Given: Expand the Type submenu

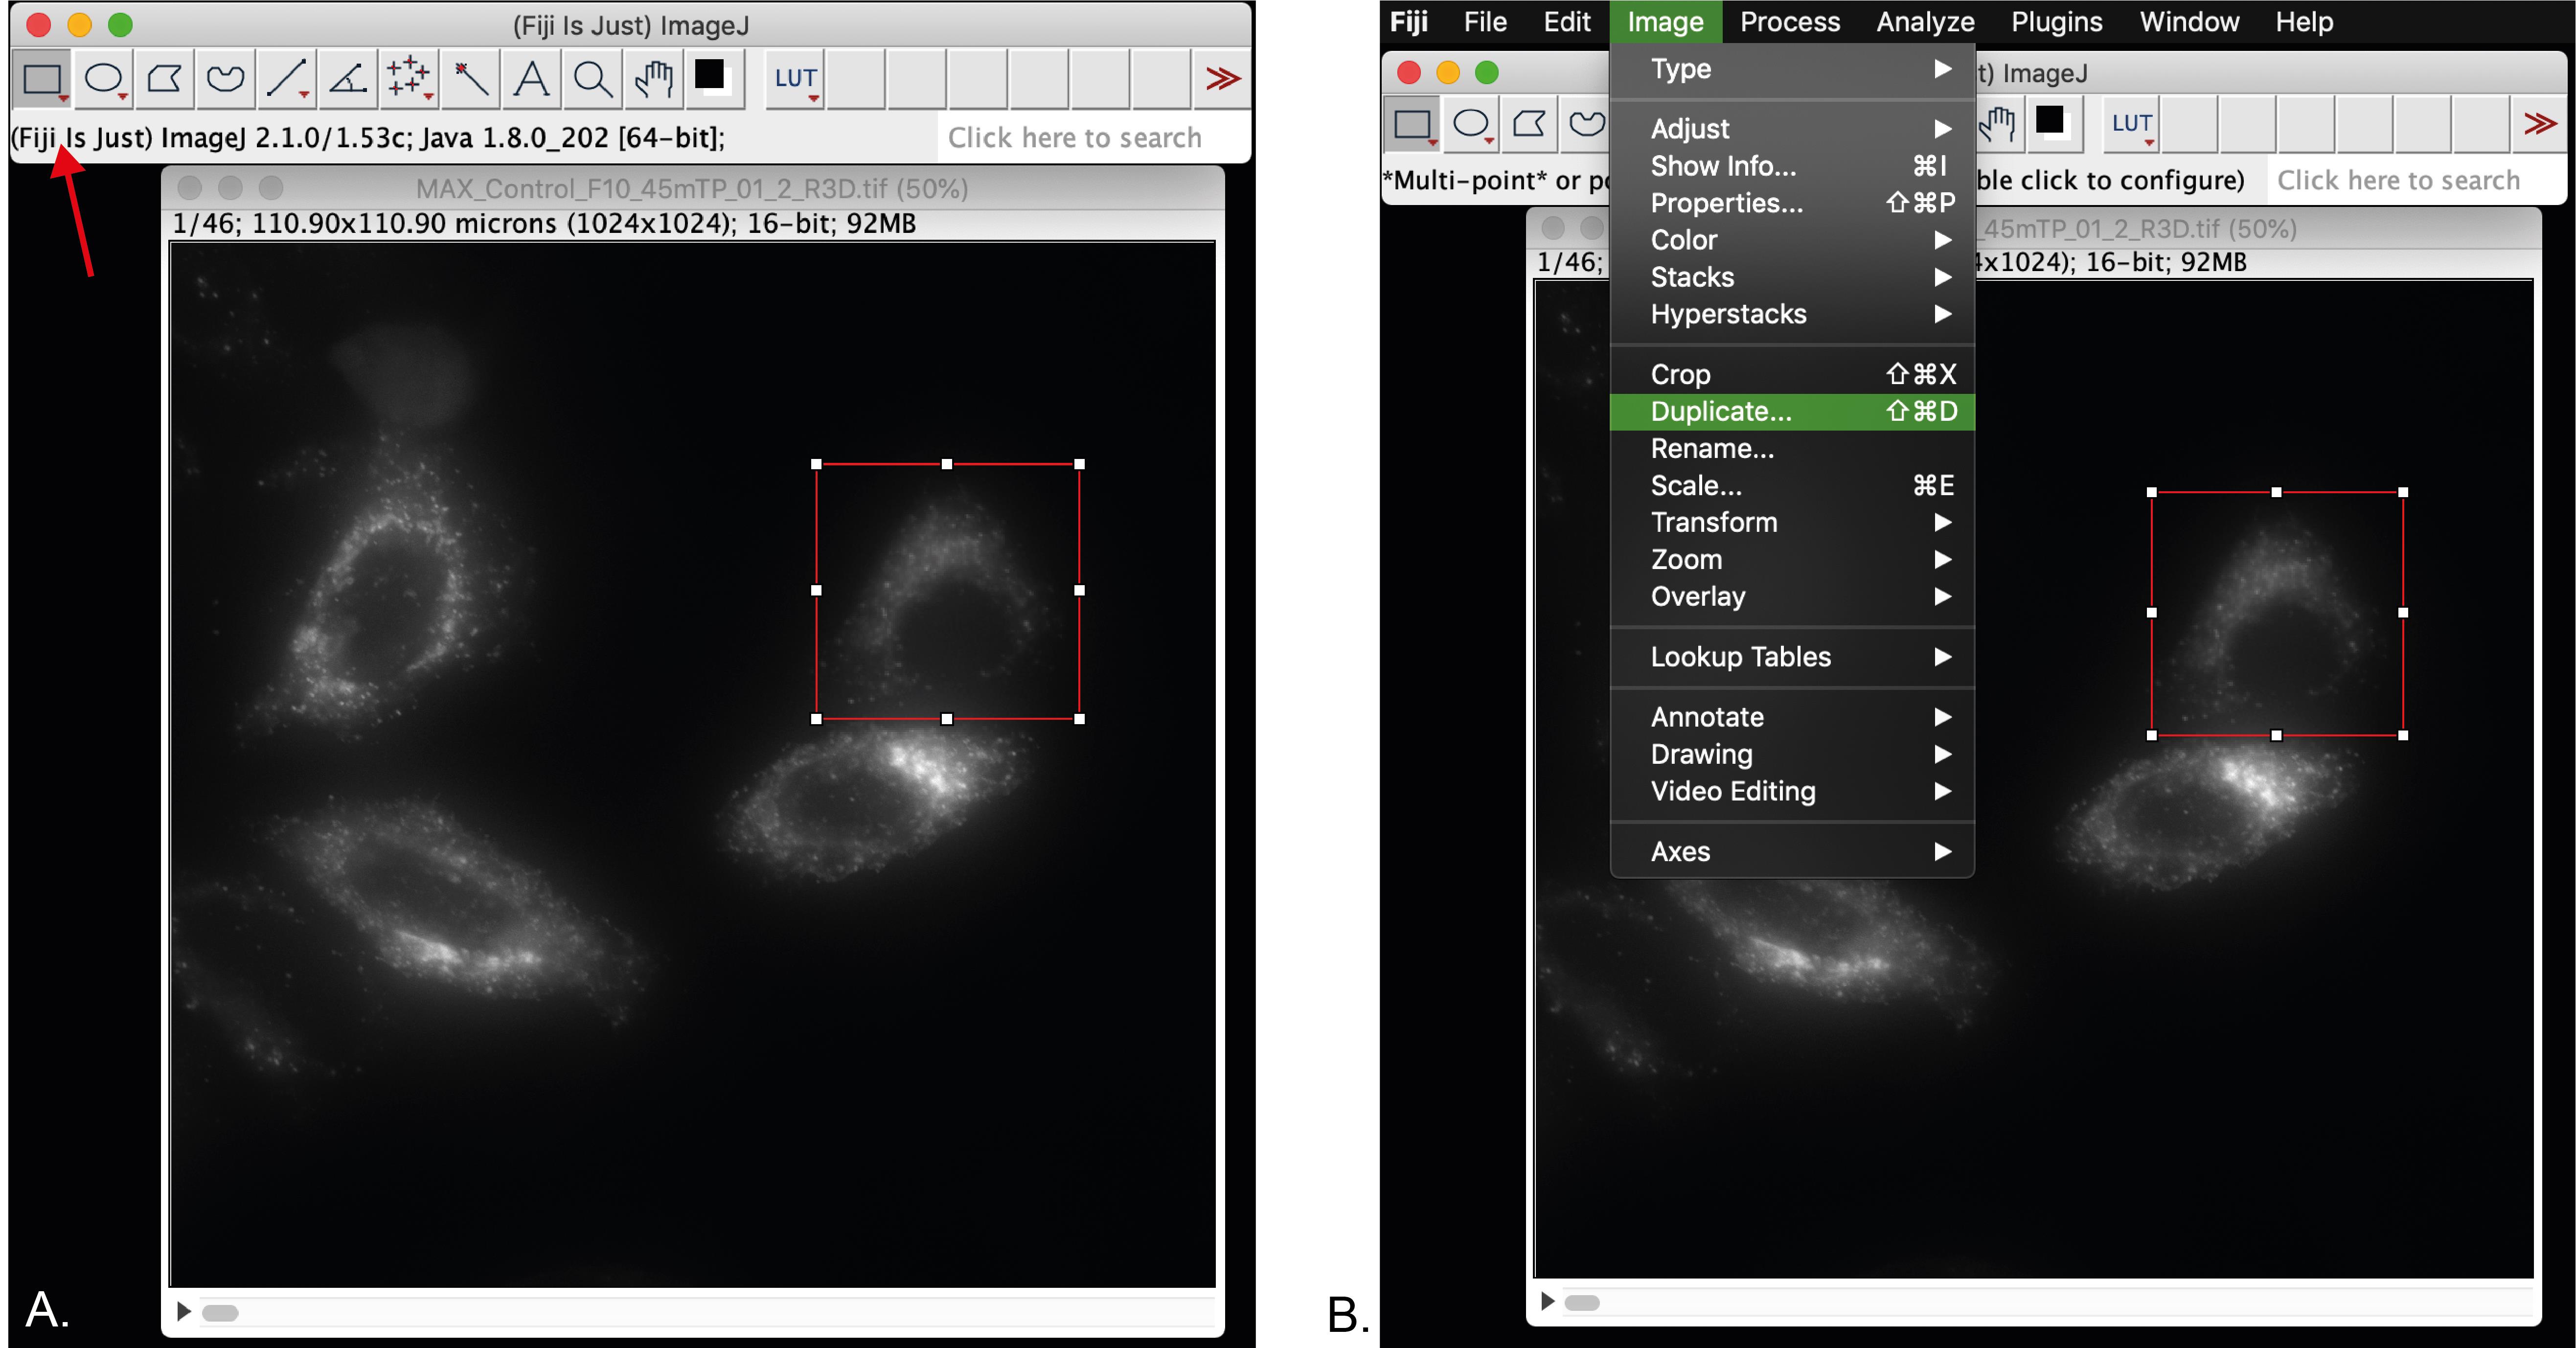Looking at the screenshot, I should (1792, 69).
